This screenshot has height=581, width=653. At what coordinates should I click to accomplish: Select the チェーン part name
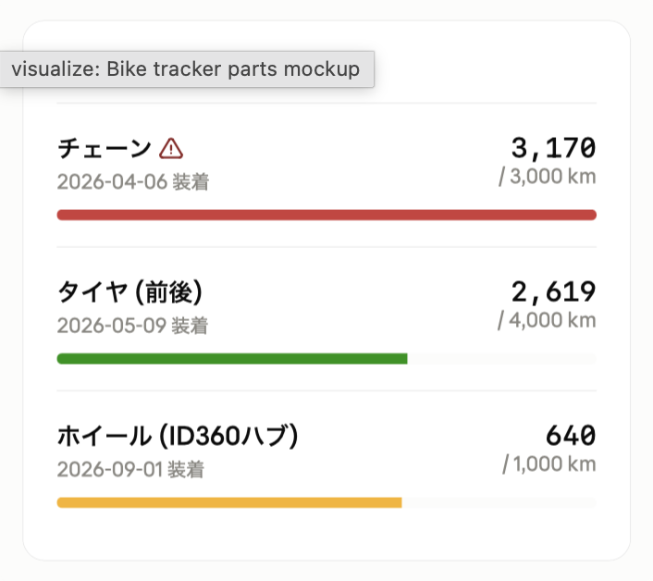tap(105, 148)
